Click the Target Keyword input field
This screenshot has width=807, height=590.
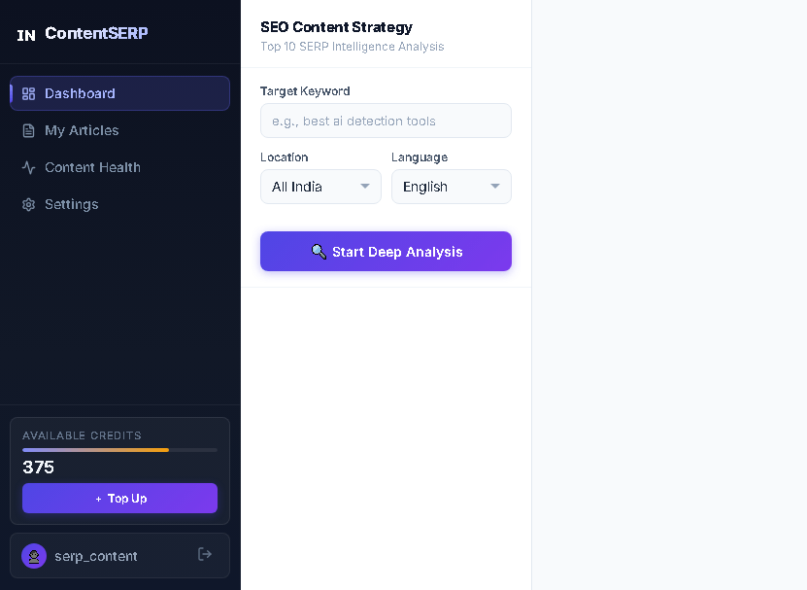tap(386, 121)
